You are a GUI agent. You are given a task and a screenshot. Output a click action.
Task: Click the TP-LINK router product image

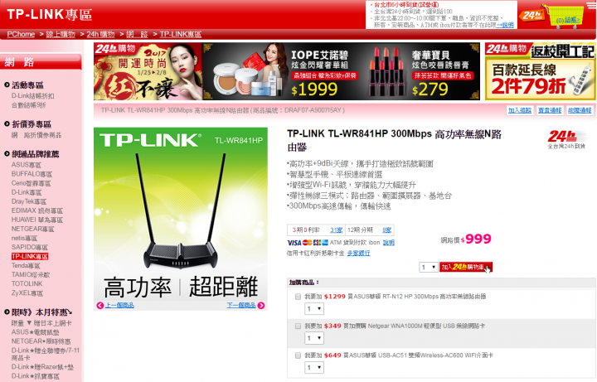tap(181, 214)
